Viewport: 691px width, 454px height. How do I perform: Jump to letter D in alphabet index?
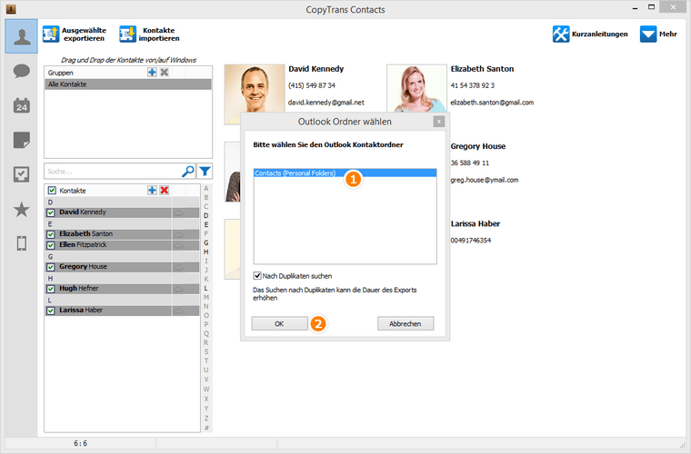205,215
